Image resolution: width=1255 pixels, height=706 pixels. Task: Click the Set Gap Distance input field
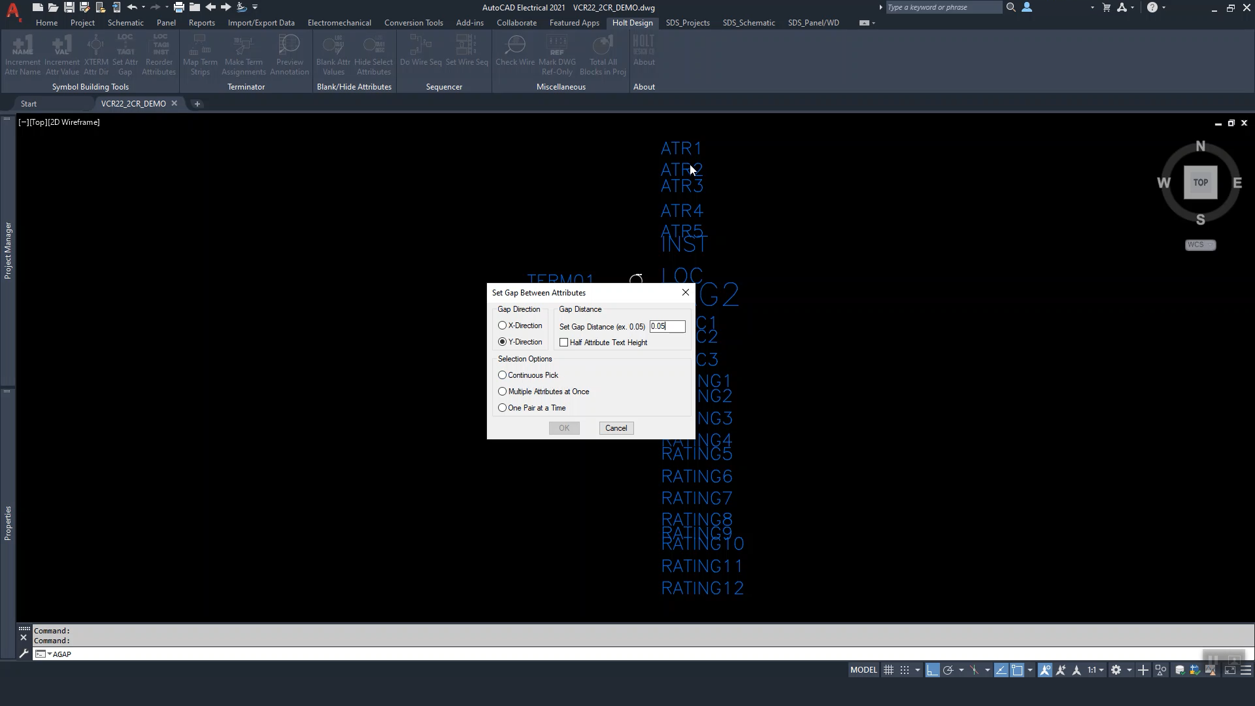[x=667, y=326]
